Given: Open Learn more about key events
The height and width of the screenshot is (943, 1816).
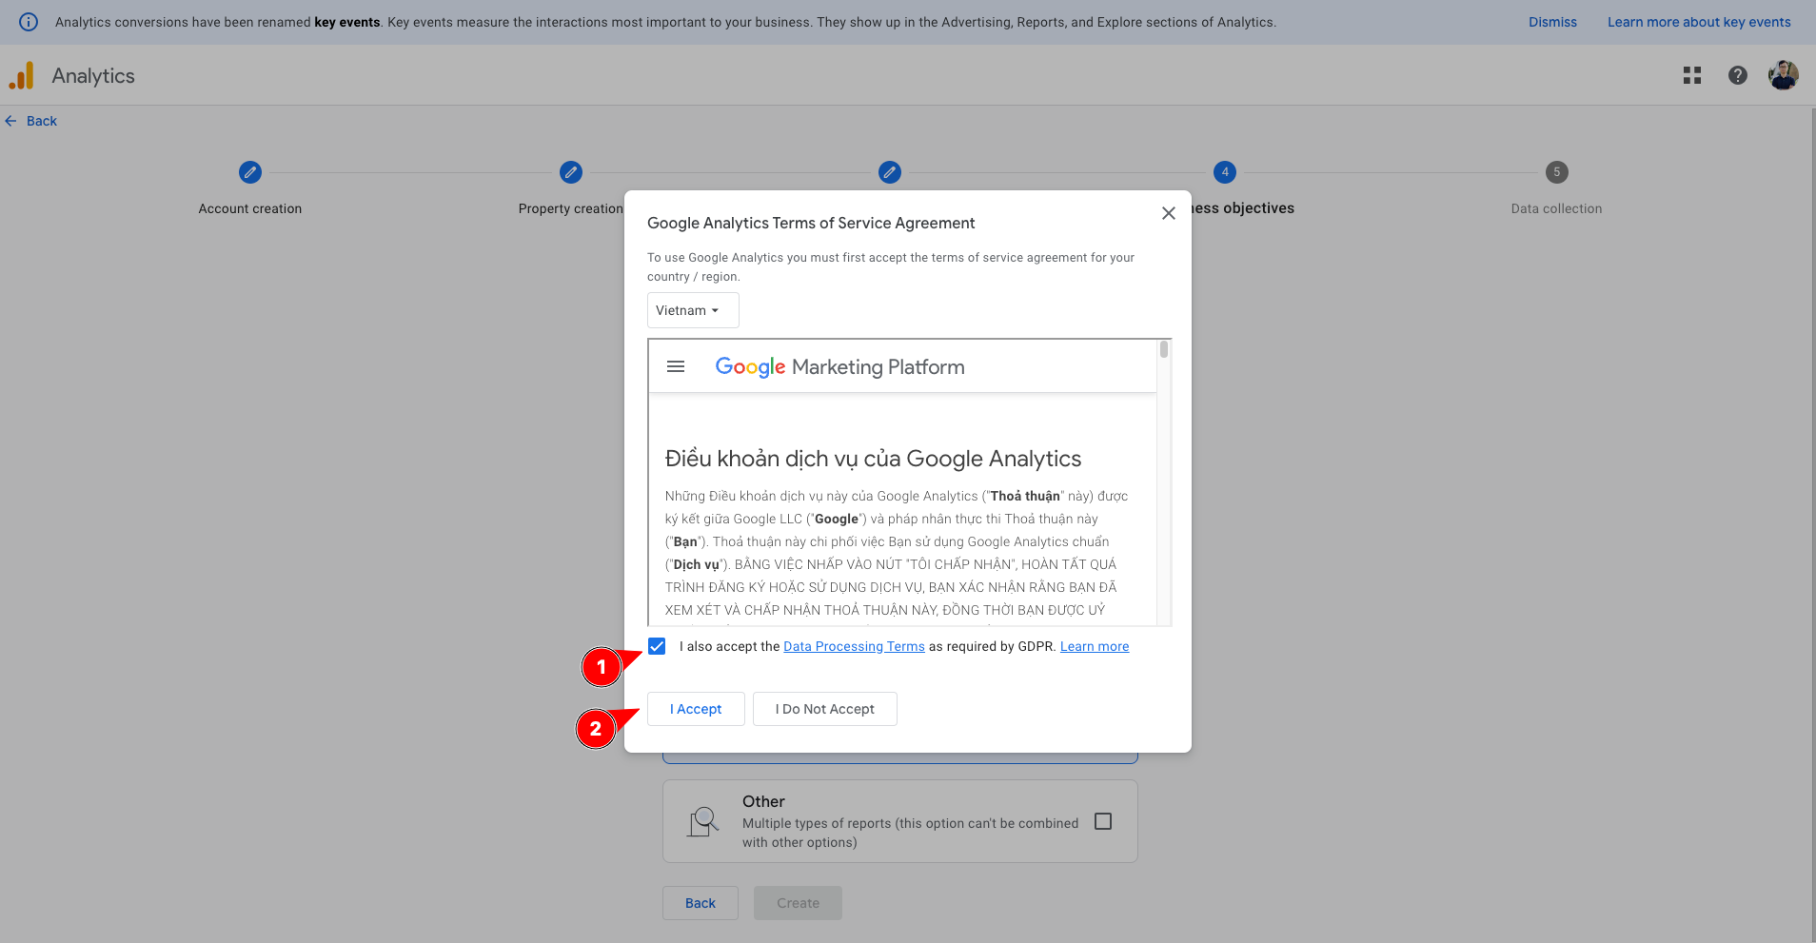Looking at the screenshot, I should (1698, 22).
